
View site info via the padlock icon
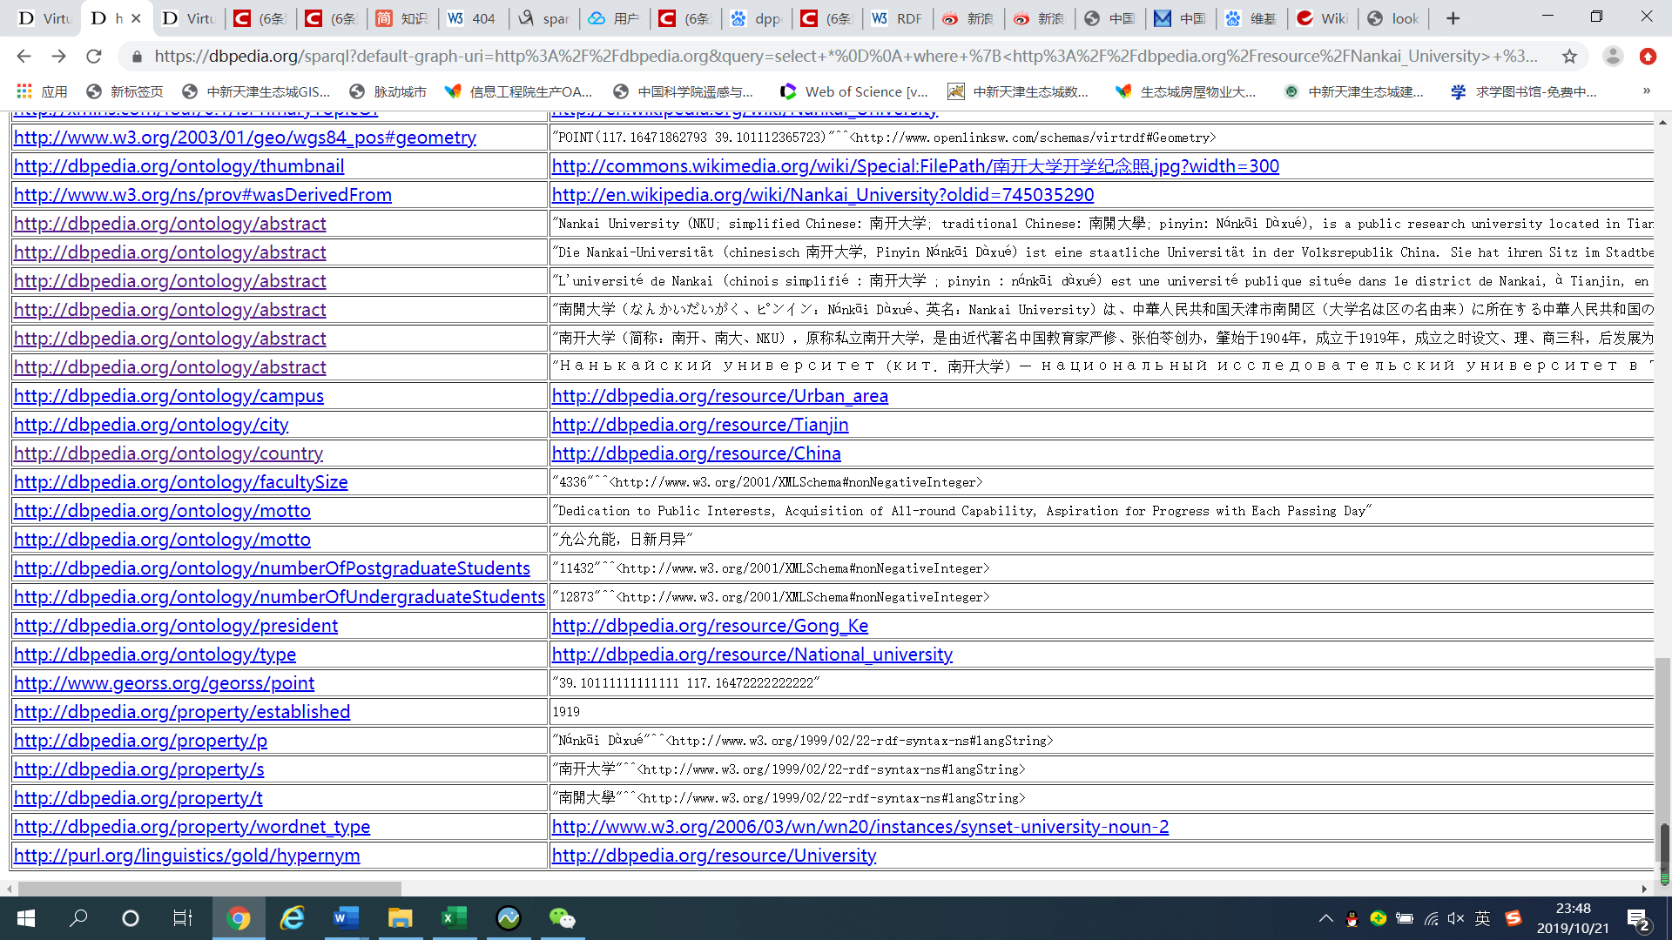(x=136, y=57)
